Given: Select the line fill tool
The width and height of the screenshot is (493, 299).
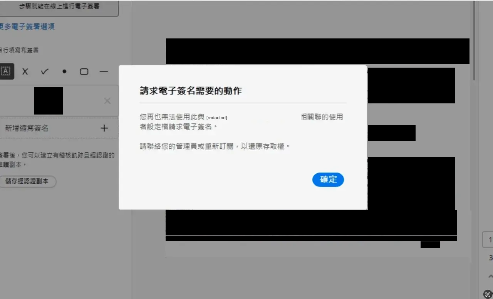Looking at the screenshot, I should [104, 71].
